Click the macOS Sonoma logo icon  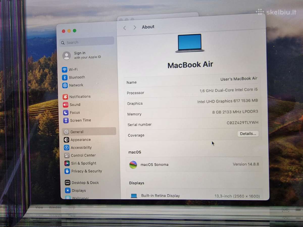133,165
